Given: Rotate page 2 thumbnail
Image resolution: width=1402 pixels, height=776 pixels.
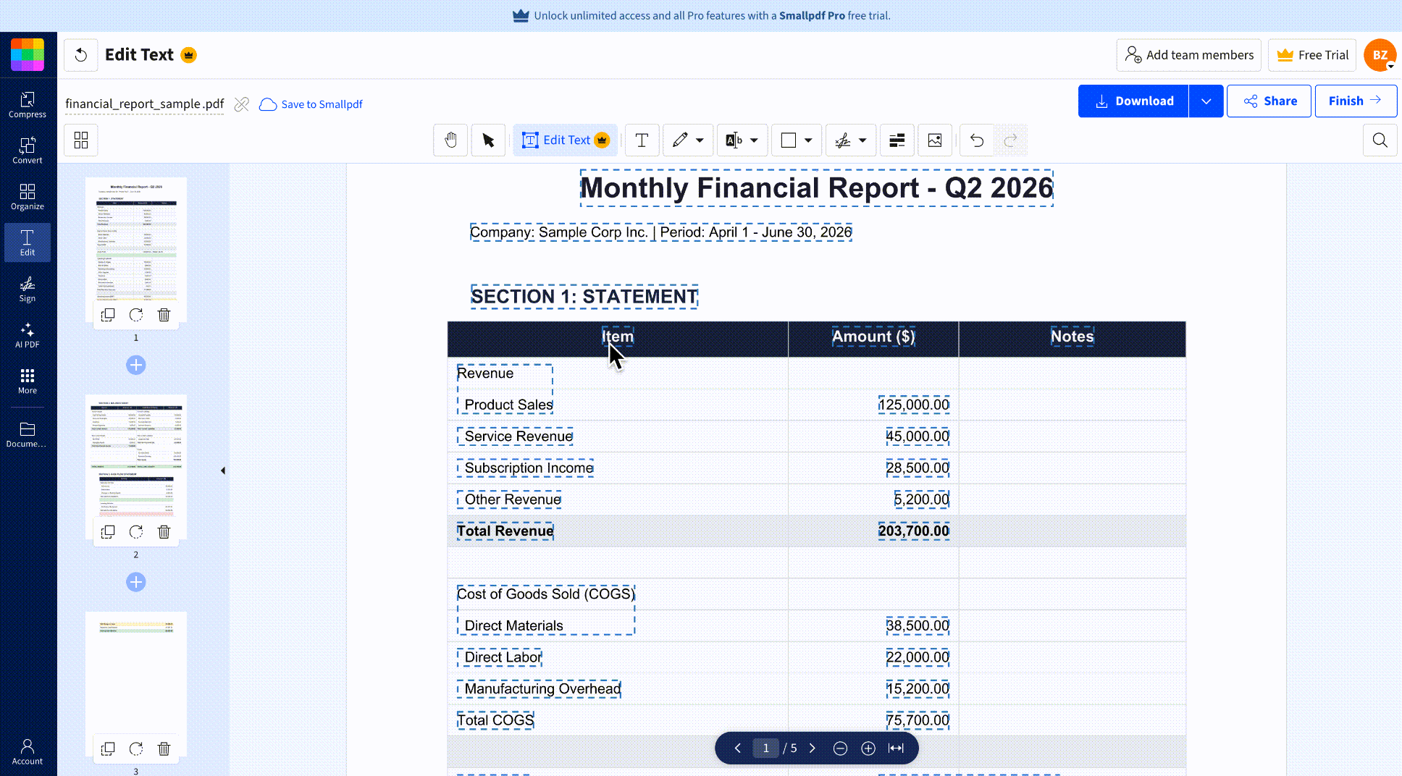Looking at the screenshot, I should pos(136,532).
